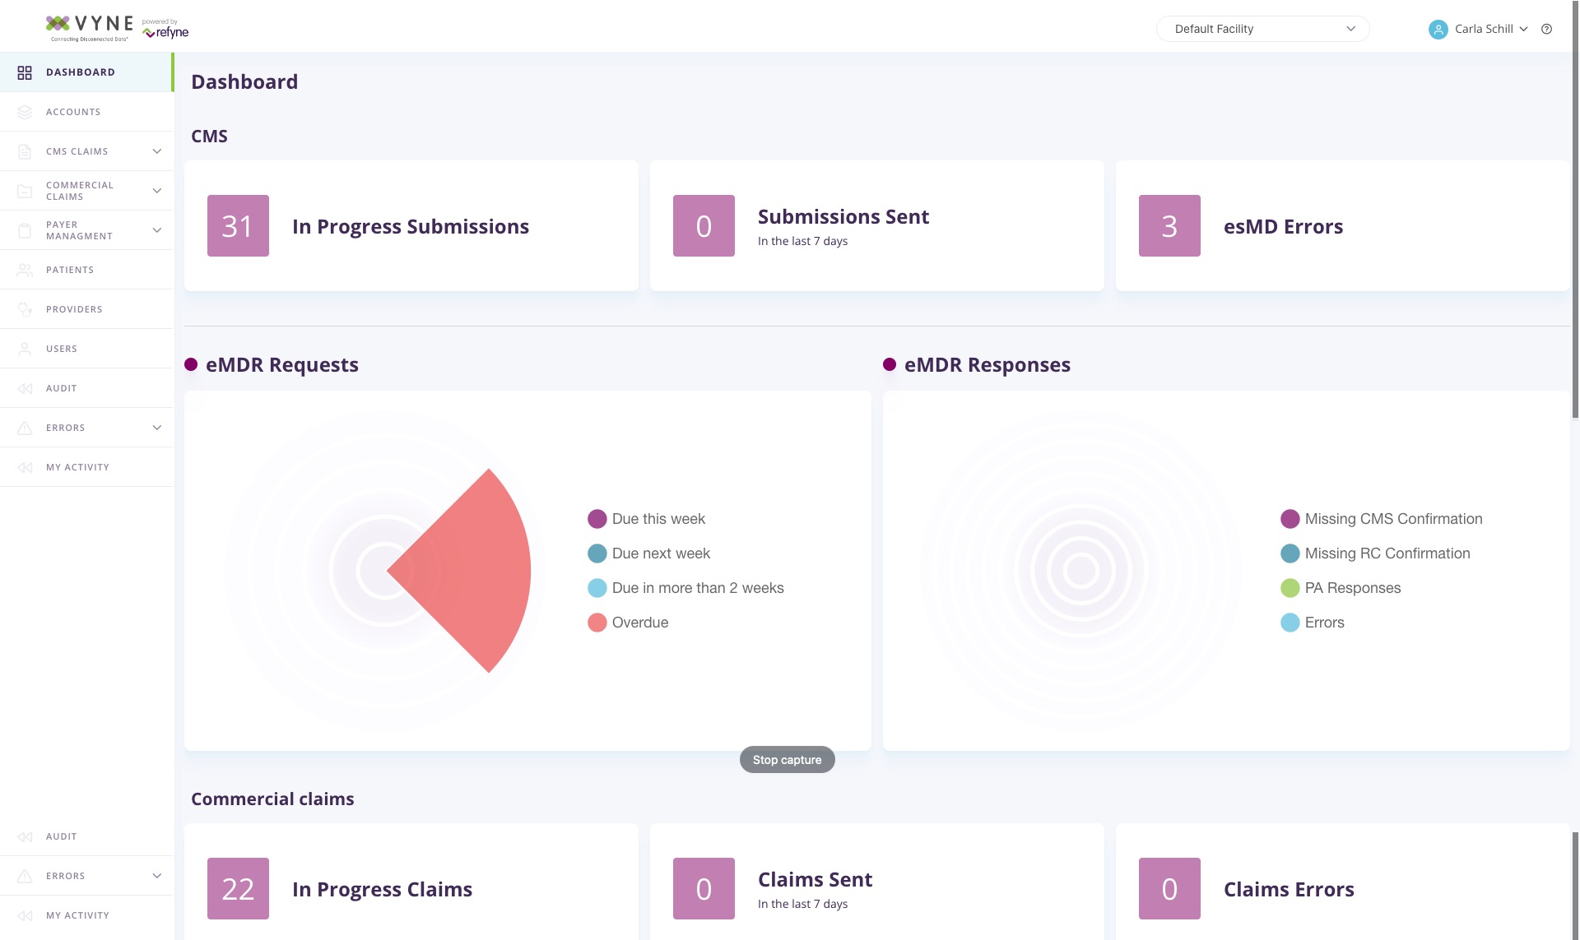Screen dimensions: 1580x940
Task: Open the help question mark icon
Action: 1546,29
